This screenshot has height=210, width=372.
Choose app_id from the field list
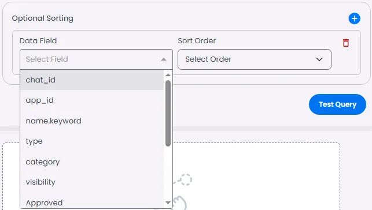click(x=92, y=100)
